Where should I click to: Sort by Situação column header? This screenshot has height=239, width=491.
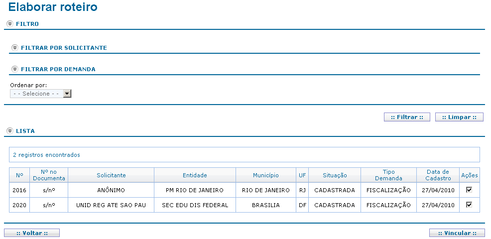(335, 175)
